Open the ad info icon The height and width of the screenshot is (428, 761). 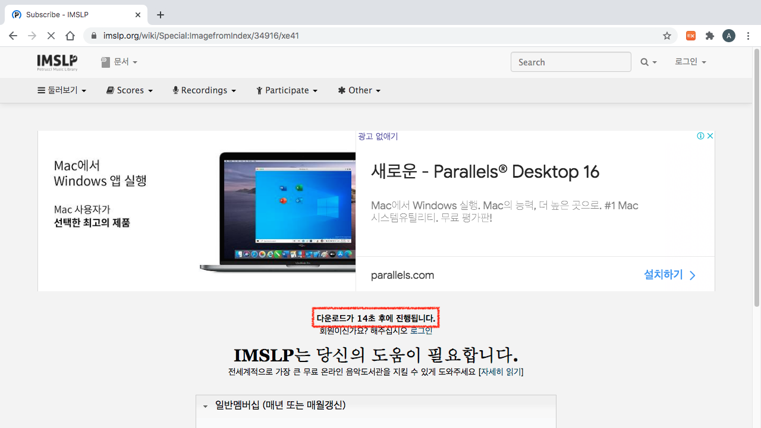point(701,136)
